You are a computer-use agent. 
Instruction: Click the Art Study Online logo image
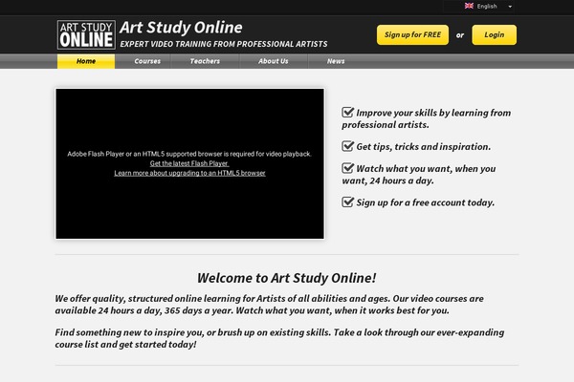click(x=86, y=34)
